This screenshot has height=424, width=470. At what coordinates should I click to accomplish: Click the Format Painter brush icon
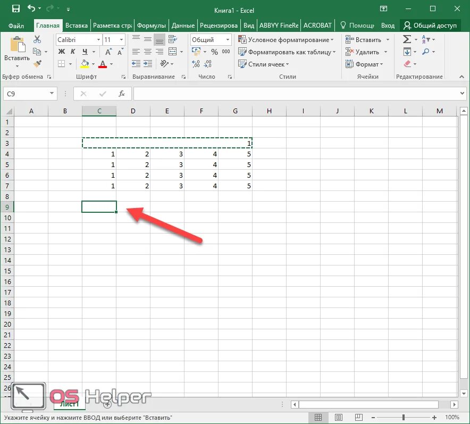37,63
